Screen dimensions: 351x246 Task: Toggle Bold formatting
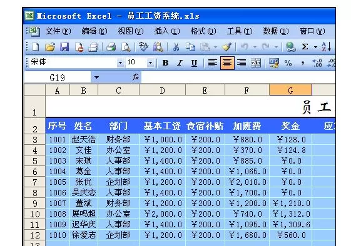[x=165, y=63]
